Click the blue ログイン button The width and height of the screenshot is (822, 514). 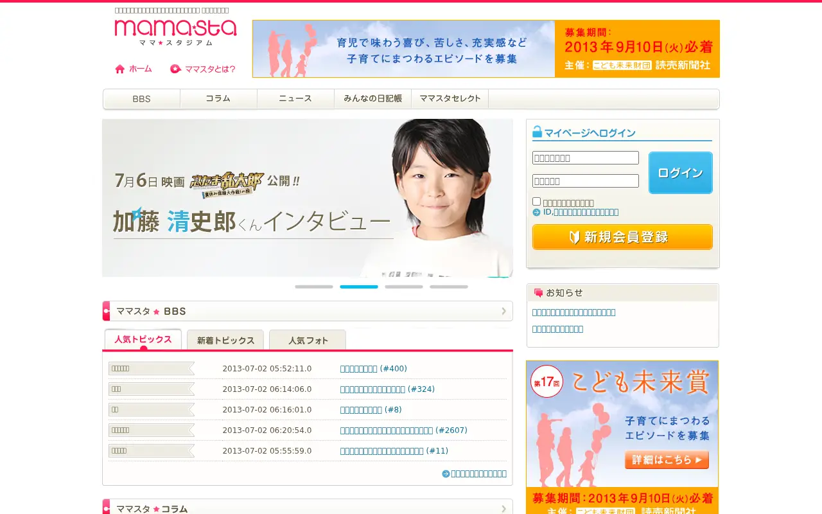[681, 173]
